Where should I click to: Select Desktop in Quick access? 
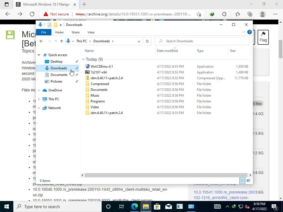tap(56, 62)
